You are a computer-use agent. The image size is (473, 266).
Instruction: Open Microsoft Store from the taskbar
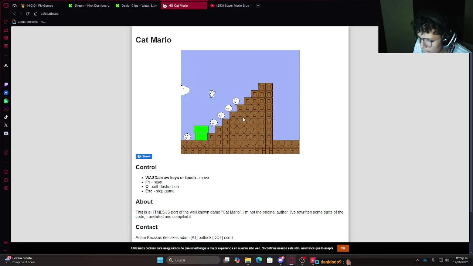tap(270, 260)
